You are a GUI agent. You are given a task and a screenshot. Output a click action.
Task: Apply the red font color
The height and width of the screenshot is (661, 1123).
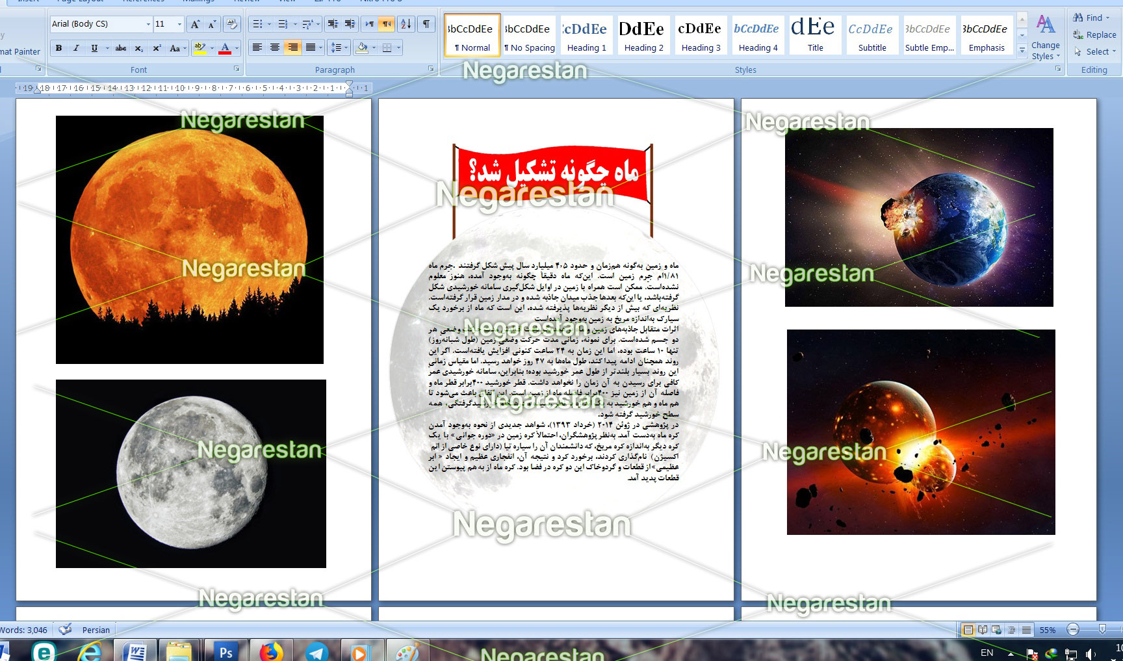[x=225, y=48]
